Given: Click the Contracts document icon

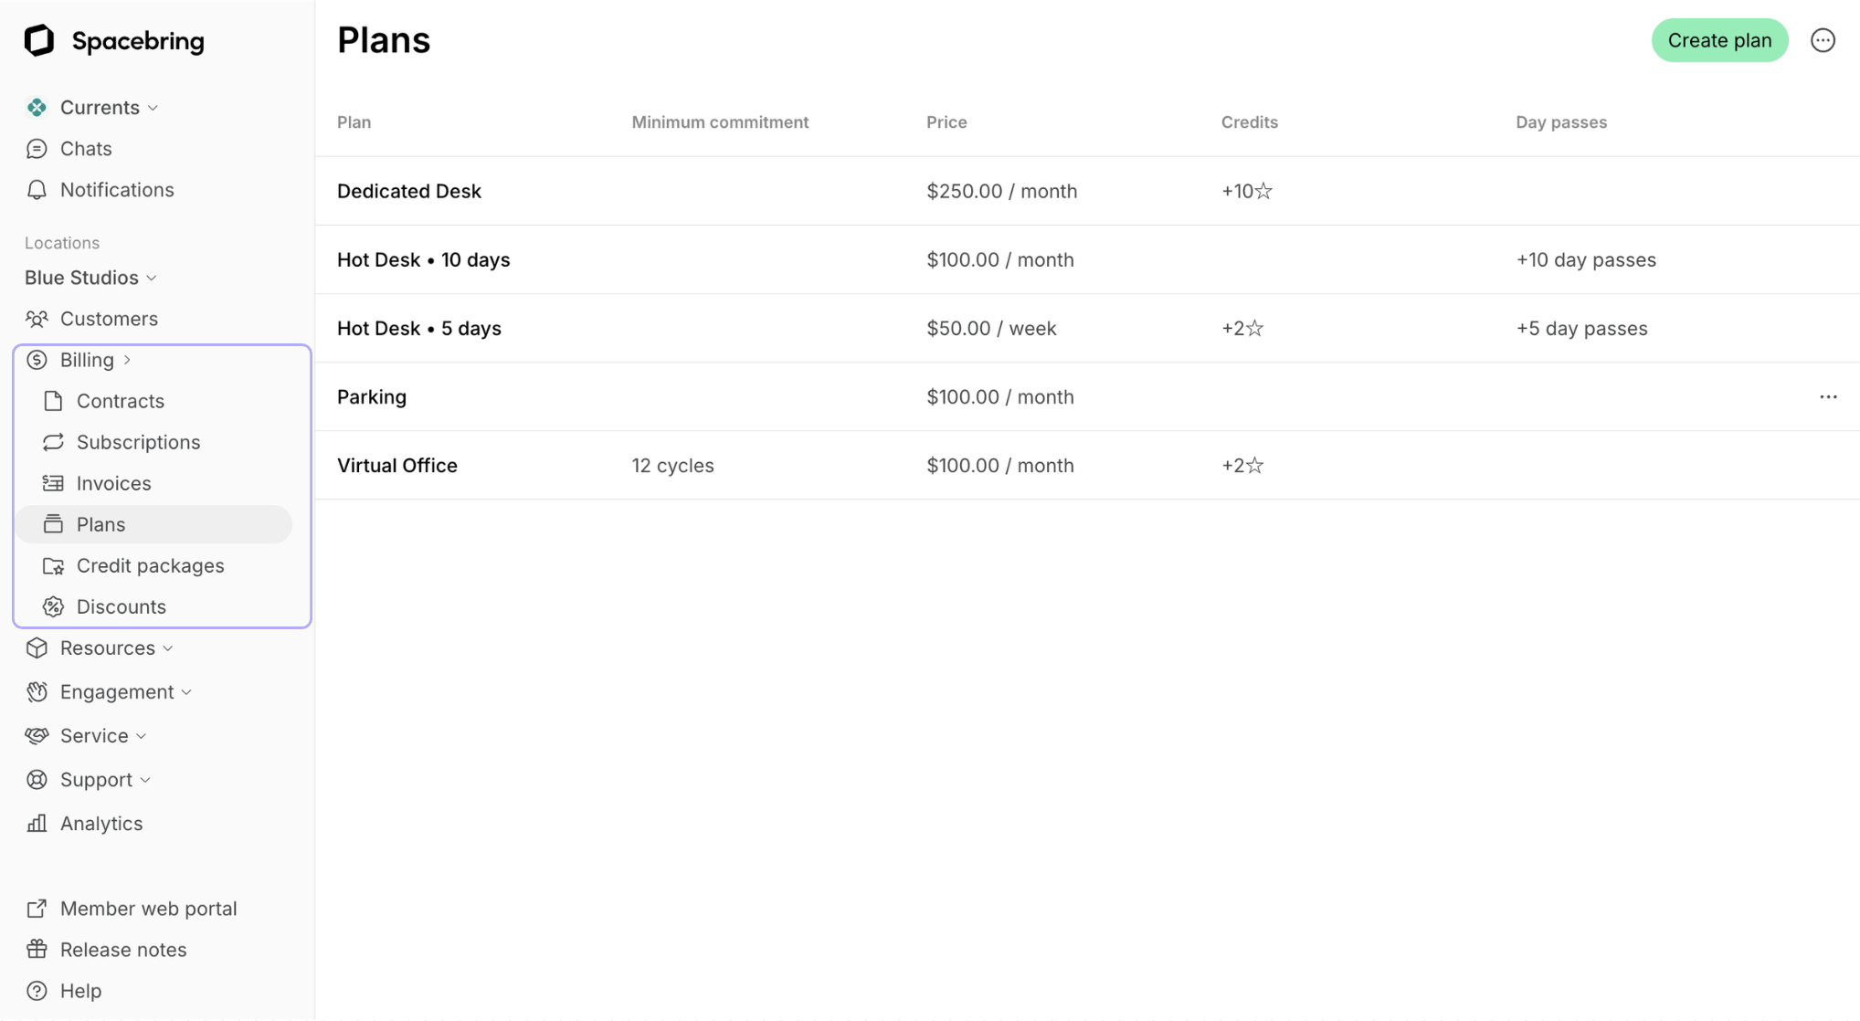Looking at the screenshot, I should [53, 401].
